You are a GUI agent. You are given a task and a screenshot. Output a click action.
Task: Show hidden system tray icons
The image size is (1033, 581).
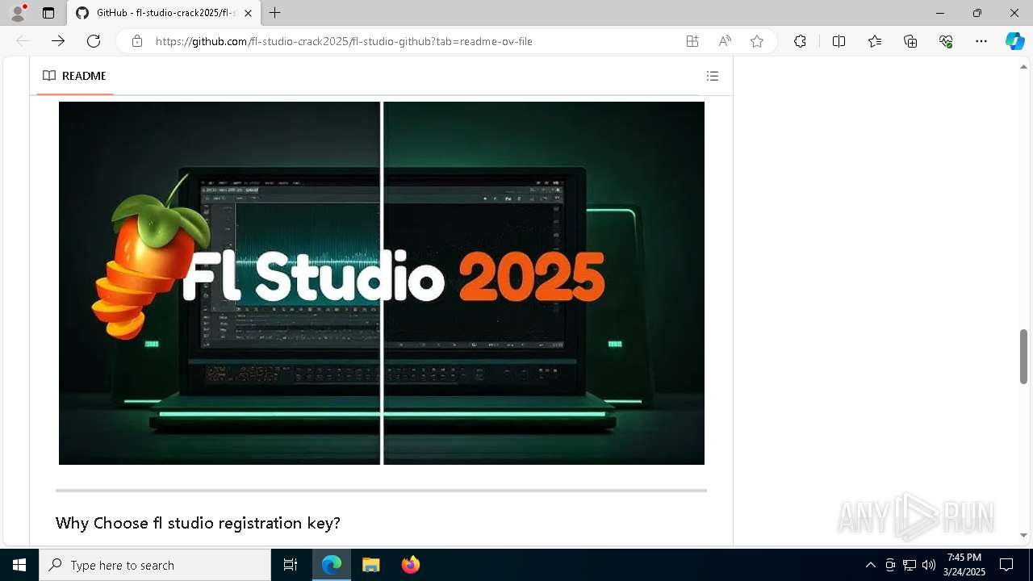click(870, 565)
